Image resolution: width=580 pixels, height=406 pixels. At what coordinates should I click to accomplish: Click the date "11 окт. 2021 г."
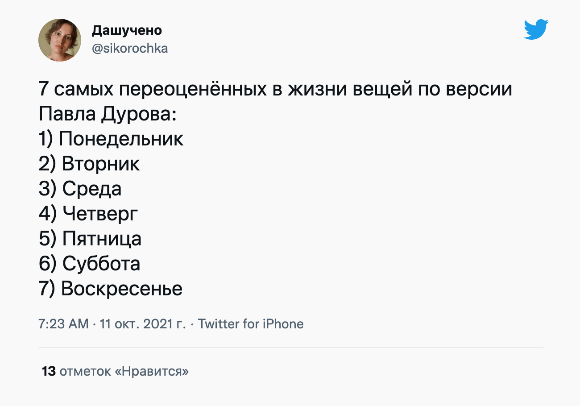pyautogui.click(x=143, y=324)
